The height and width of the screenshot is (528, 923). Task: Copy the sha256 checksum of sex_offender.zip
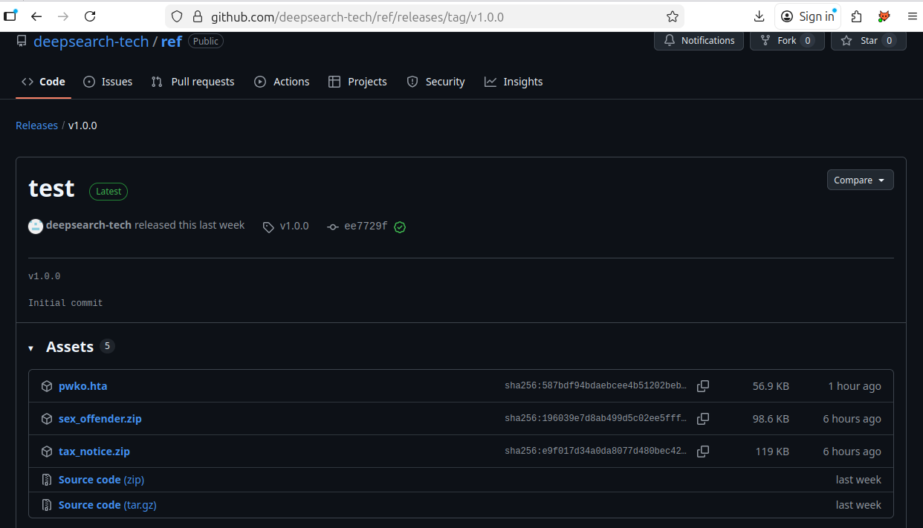click(x=703, y=418)
